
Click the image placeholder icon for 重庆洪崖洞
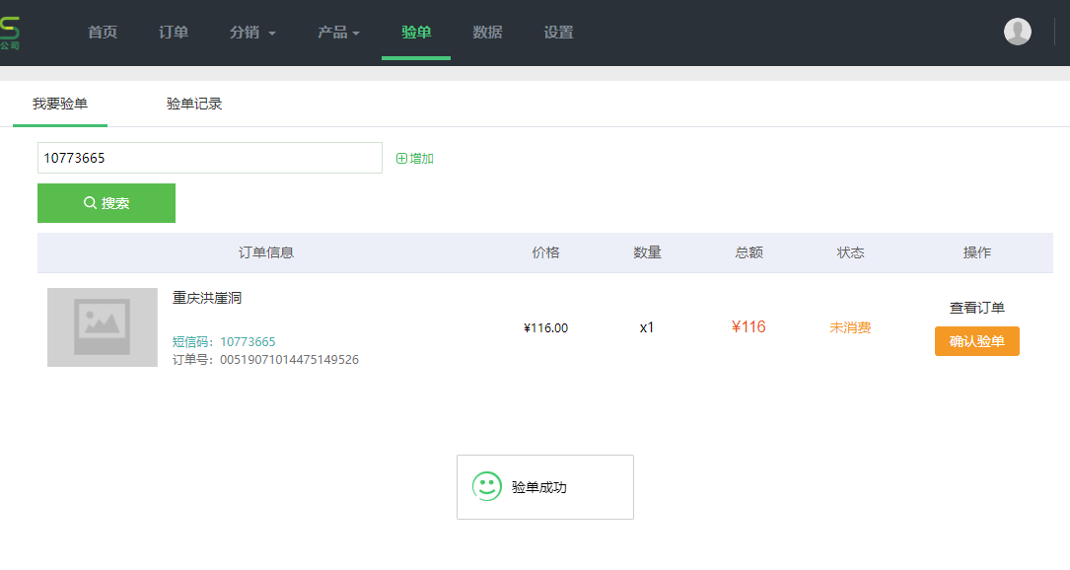coord(102,326)
